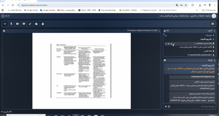Image resolution: width=219 pixels, height=116 pixels.
Task: Reload the Skyroom page
Action: click(x=13, y=5)
